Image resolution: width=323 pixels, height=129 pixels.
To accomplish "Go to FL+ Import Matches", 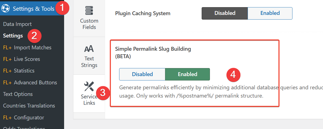I will point(27,47).
